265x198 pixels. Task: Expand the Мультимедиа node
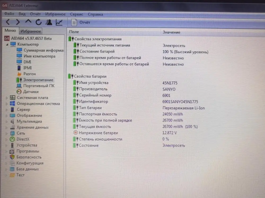click(x=7, y=121)
